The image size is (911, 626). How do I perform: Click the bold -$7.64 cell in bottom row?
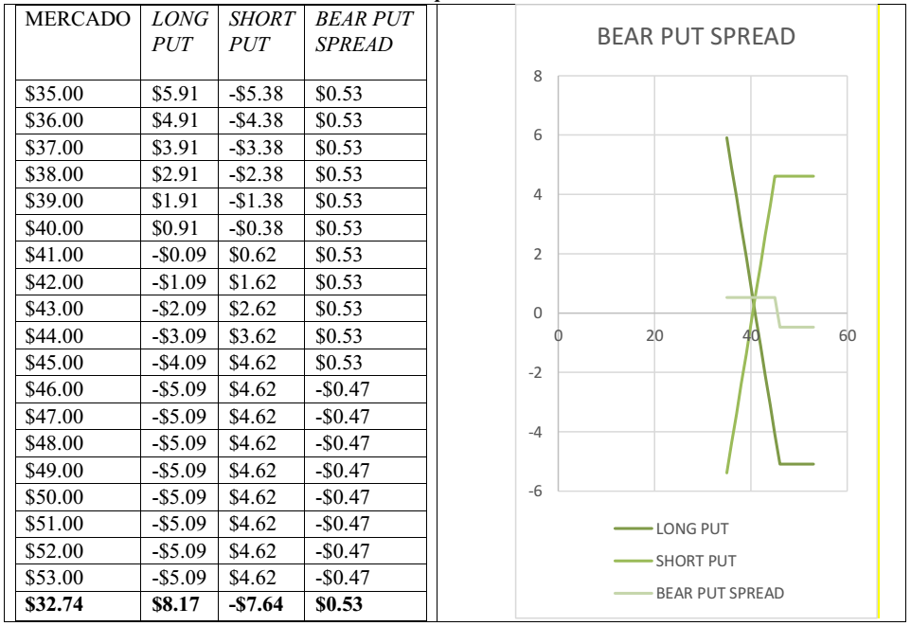[256, 604]
